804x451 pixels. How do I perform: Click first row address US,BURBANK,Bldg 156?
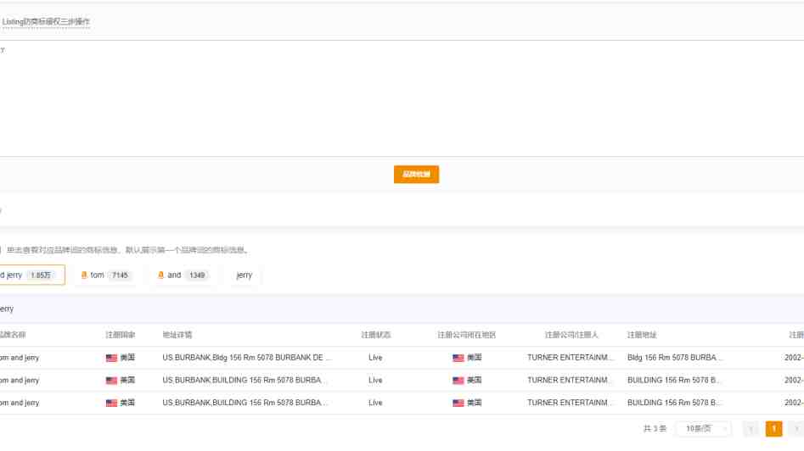click(246, 358)
